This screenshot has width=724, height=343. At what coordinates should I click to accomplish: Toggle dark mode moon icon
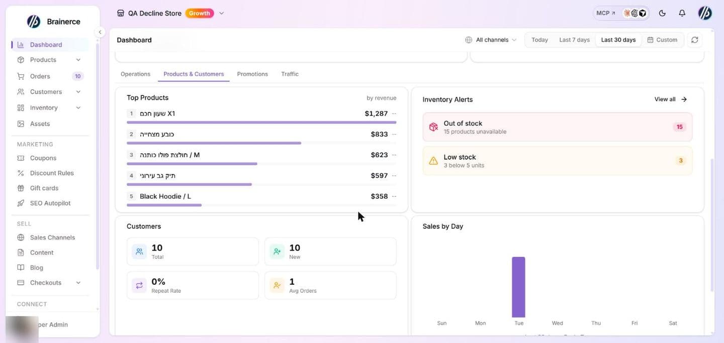(x=662, y=14)
